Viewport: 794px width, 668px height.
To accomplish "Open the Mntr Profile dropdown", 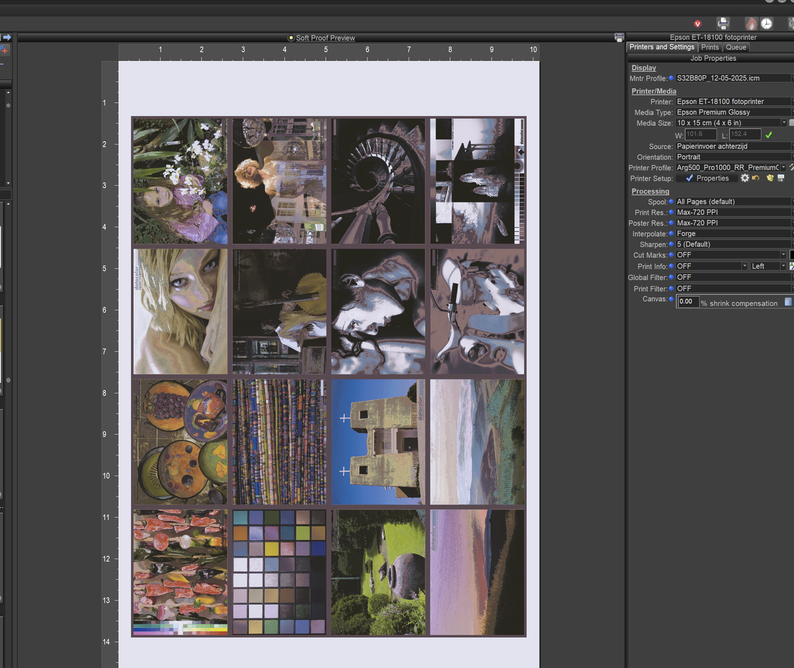I will [x=735, y=78].
